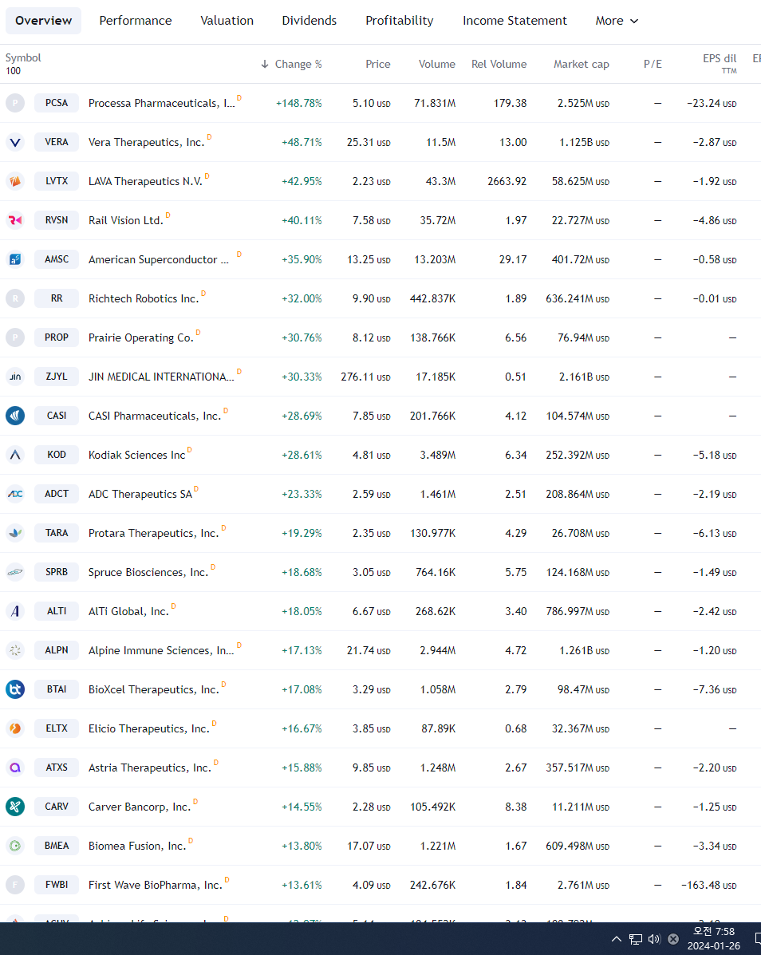Click the Astria Therapeutics logo icon
This screenshot has width=761, height=955.
point(15,768)
